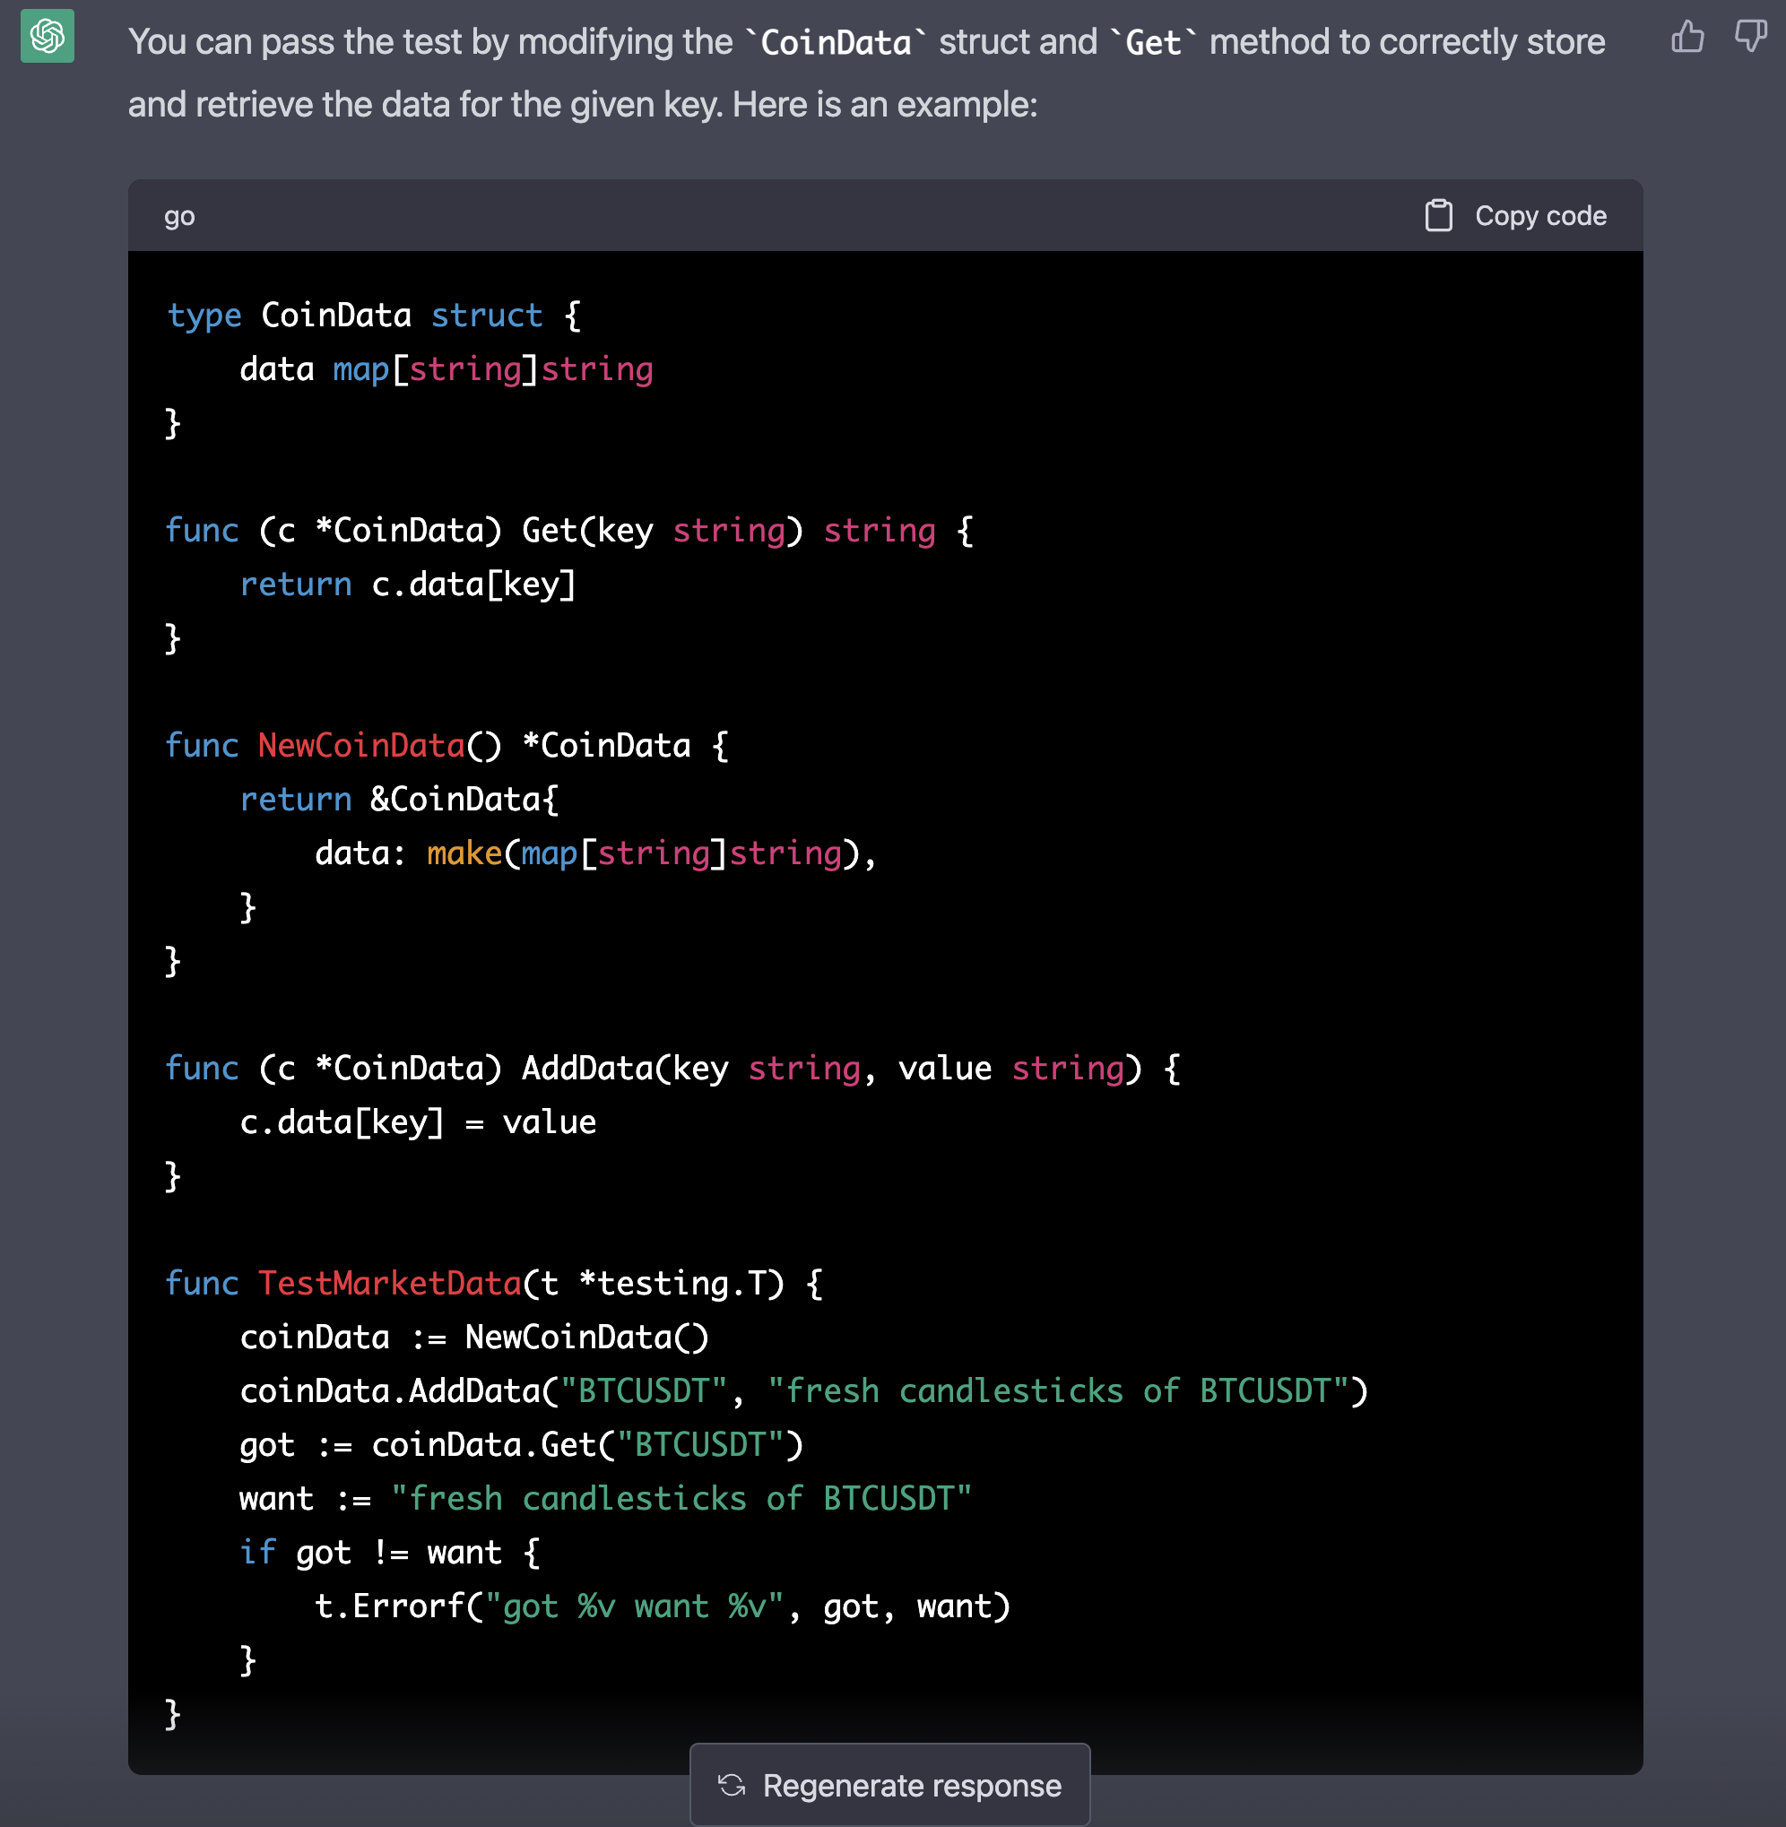The width and height of the screenshot is (1786, 1827).
Task: Click the AddData method name declaration
Action: click(x=587, y=1069)
